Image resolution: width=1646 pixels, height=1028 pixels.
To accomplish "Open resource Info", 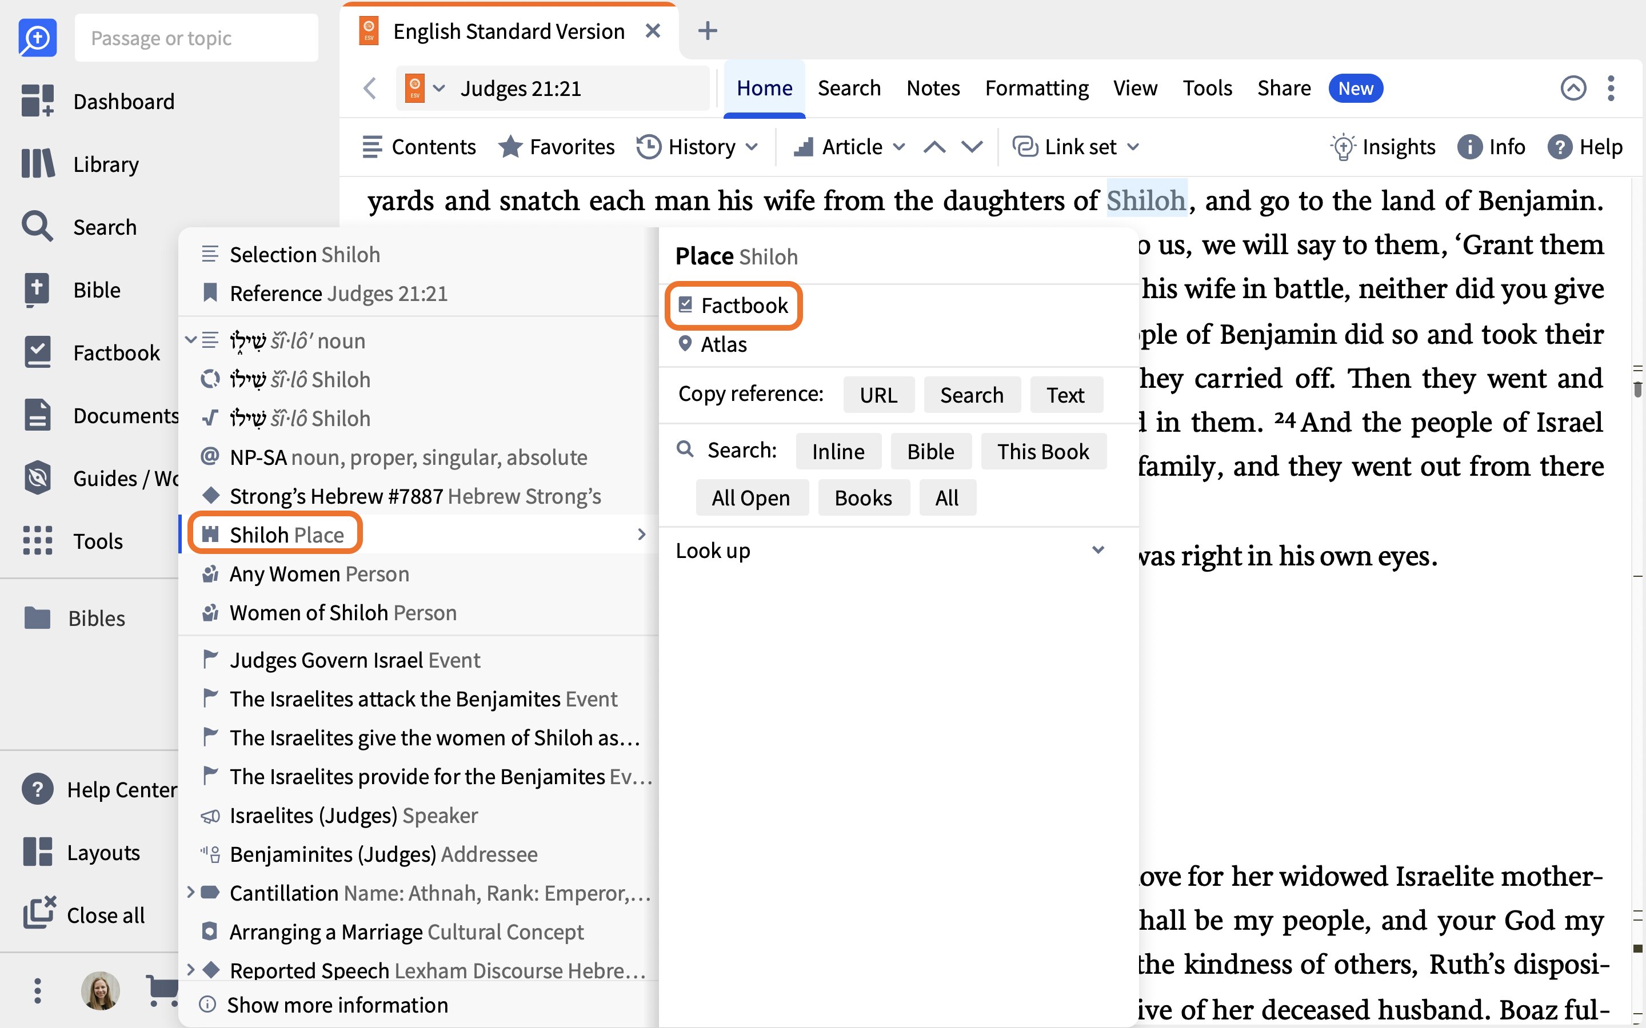I will (x=1491, y=146).
